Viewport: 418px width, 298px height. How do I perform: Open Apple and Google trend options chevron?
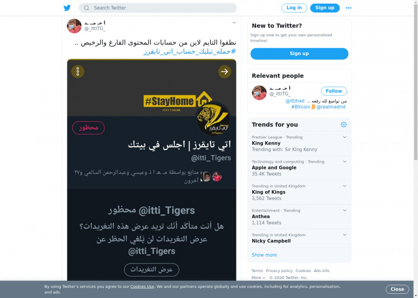(345, 161)
